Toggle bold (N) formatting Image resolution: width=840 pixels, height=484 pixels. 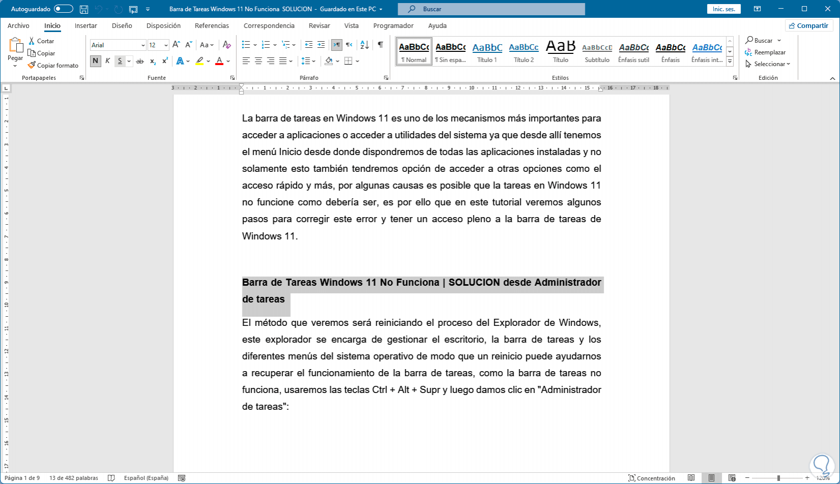click(95, 61)
